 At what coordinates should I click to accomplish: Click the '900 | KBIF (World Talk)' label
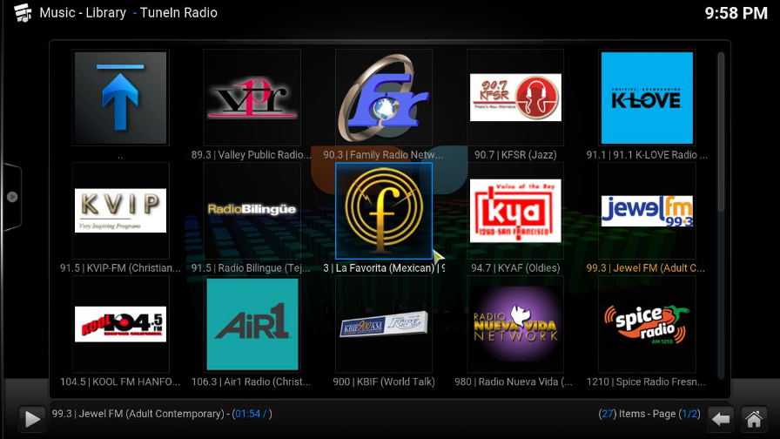[384, 382]
